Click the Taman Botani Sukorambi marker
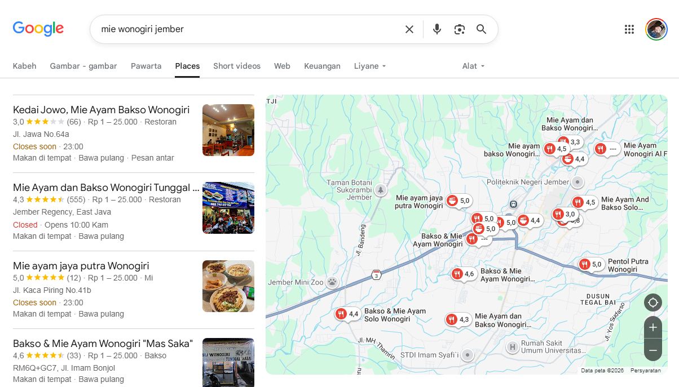This screenshot has width=679, height=387. pyautogui.click(x=381, y=190)
